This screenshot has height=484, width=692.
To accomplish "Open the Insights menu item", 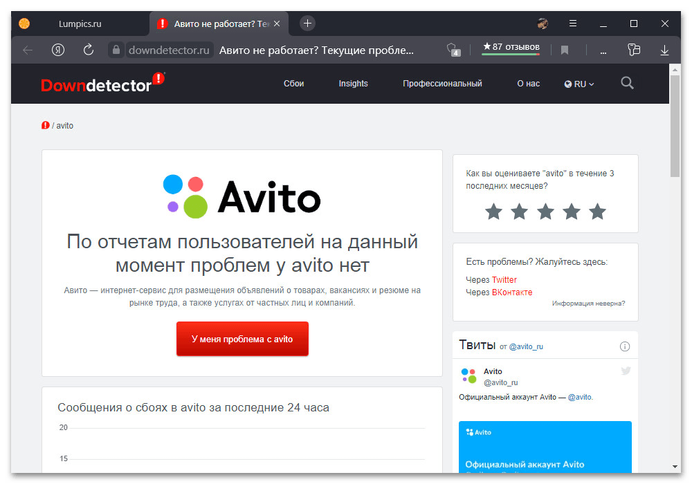I will pos(353,83).
